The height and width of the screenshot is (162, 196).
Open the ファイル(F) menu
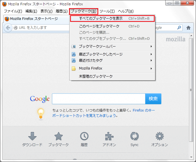tap(13, 11)
